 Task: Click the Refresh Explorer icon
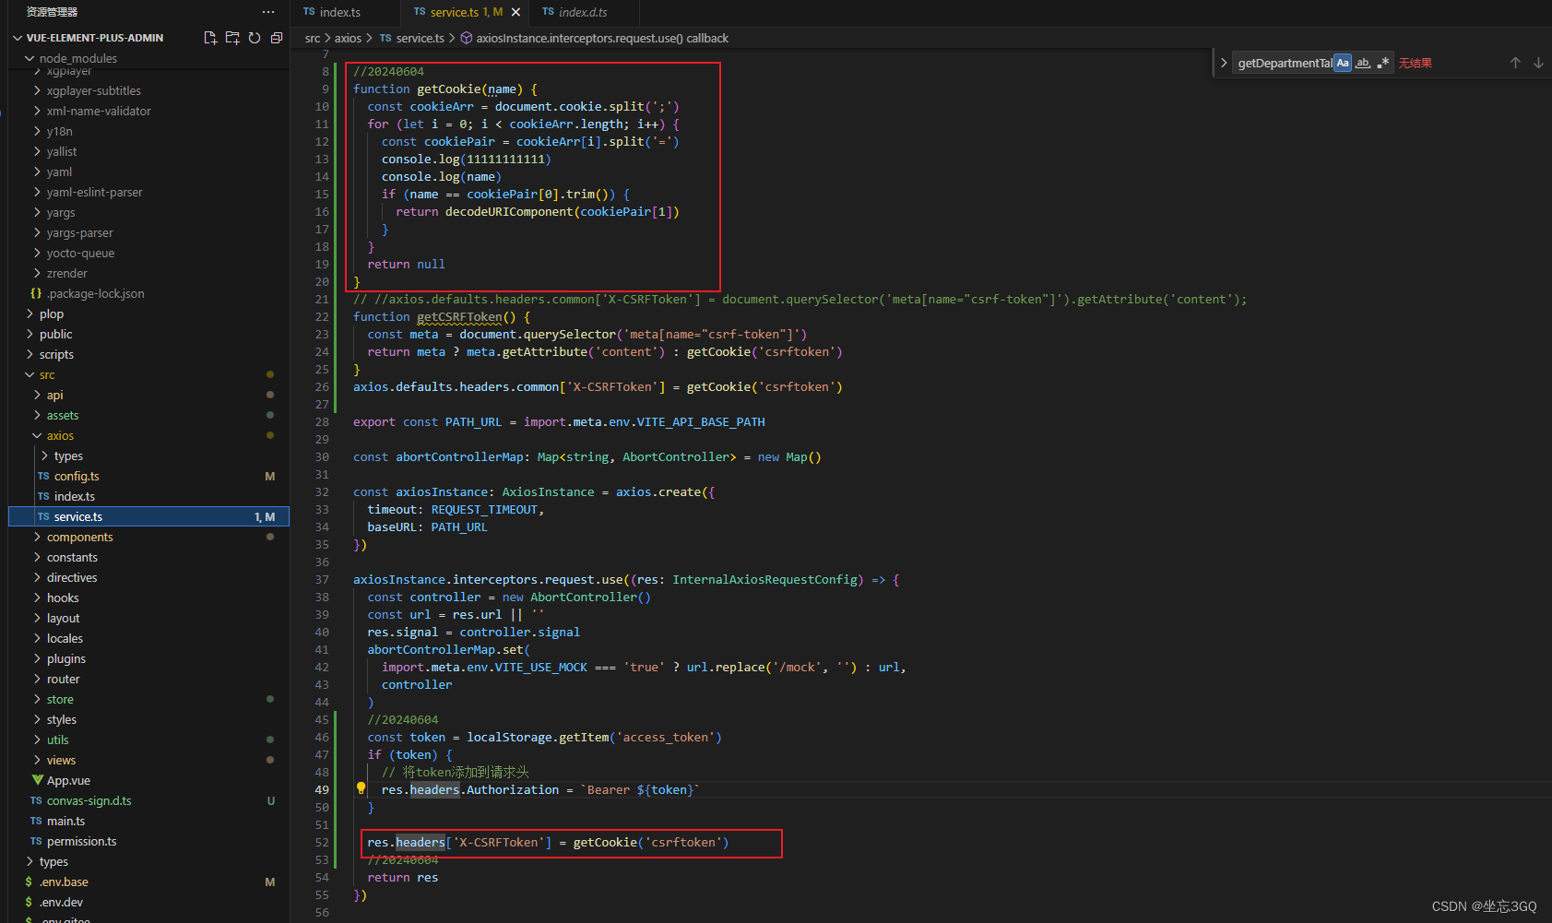click(x=255, y=37)
